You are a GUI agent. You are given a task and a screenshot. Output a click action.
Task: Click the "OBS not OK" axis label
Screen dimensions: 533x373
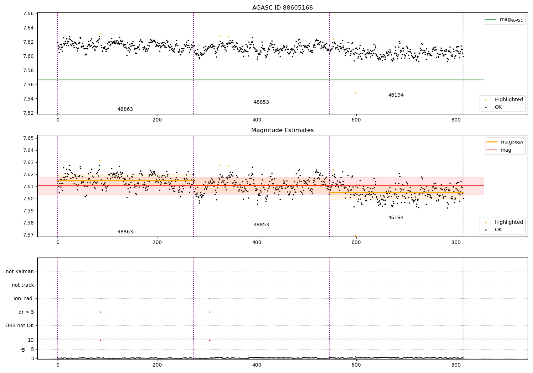coord(20,326)
